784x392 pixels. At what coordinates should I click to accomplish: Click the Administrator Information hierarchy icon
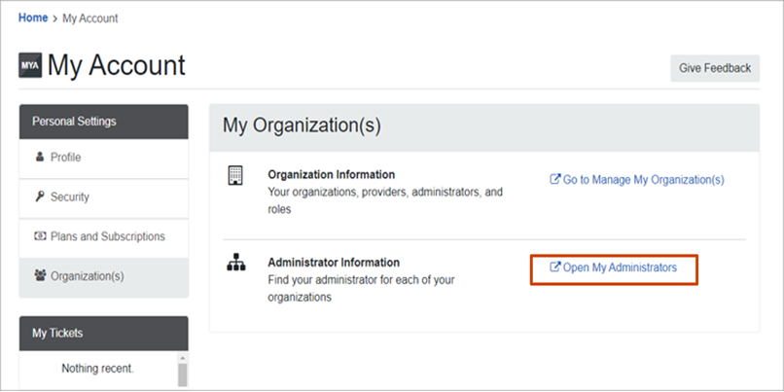pyautogui.click(x=235, y=263)
